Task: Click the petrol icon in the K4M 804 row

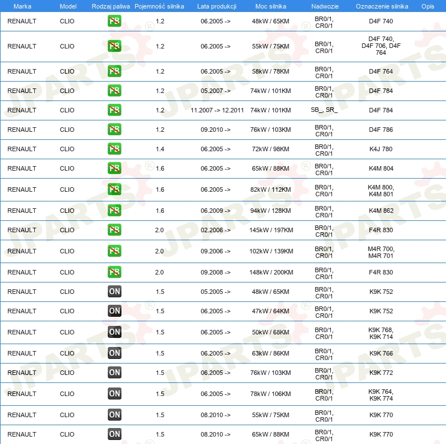Action: [x=115, y=168]
